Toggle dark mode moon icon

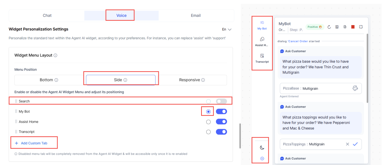click(262, 147)
